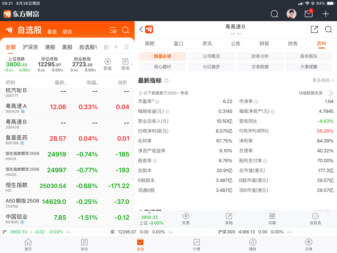
Task: Open info icon next to 股息率
Action: point(155,161)
